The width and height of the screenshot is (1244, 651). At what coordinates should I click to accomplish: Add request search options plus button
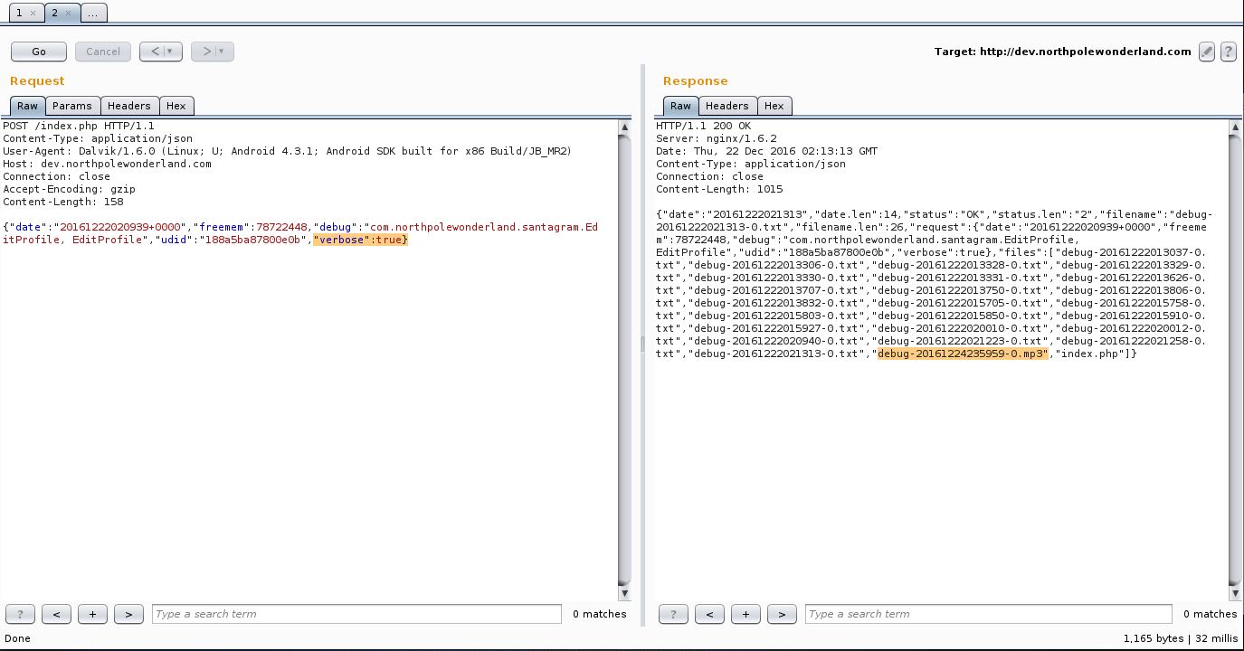92,614
